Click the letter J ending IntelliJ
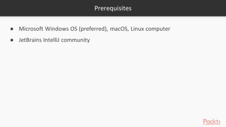The width and height of the screenshot is (226, 127). point(58,40)
